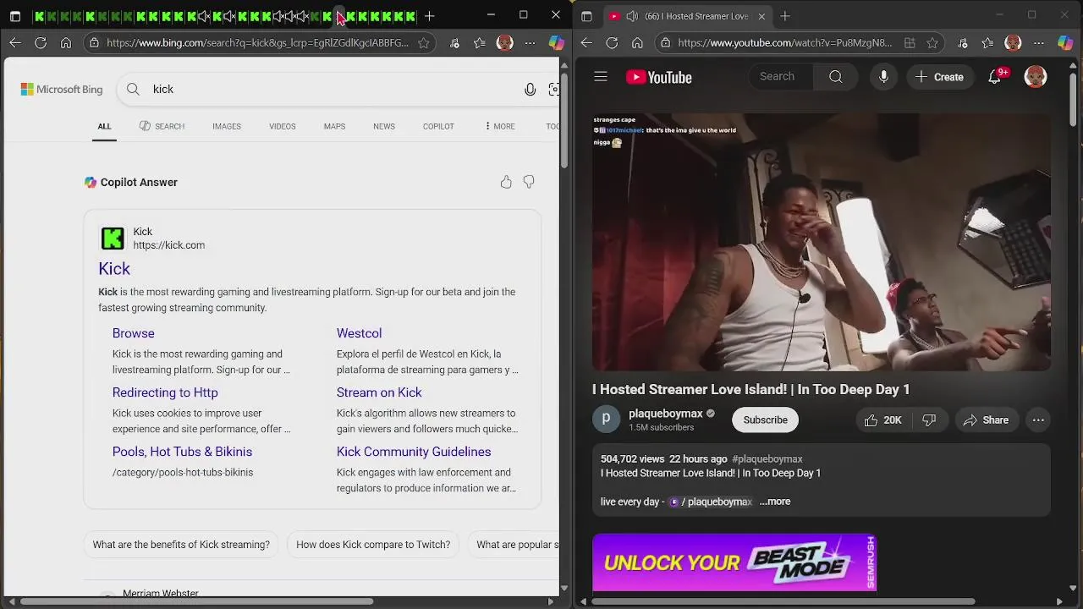1083x609 pixels.
Task: Open Unlock Your Beast Mode ad banner
Action: (734, 562)
